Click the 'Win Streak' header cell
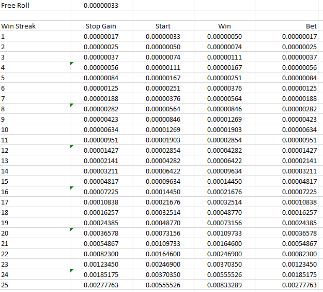Screen dimensions: 323x292 (35, 26)
